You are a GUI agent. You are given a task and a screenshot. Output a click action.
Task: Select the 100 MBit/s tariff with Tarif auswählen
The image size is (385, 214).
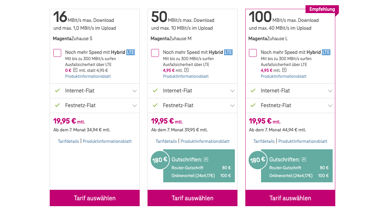[290, 198]
